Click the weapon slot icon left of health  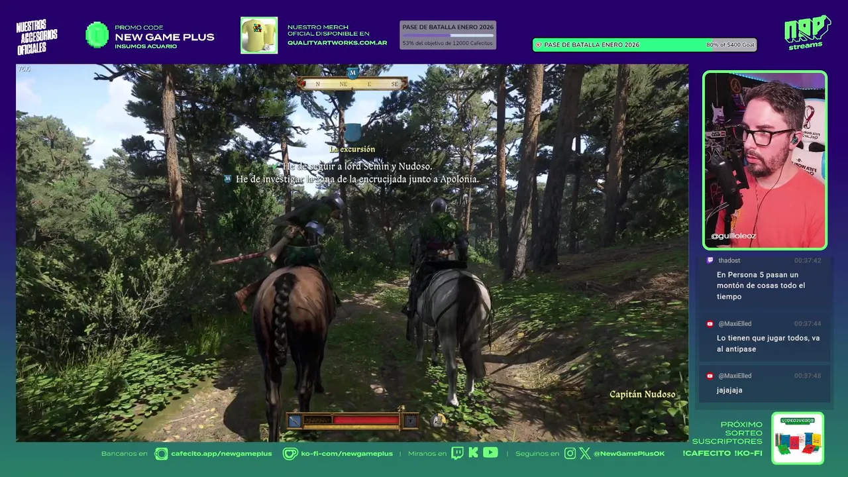coord(295,421)
